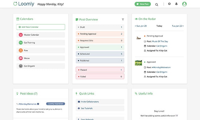Click Assigned To: Kitty Cat under Music Of The Day
The image size is (200, 120).
[x=157, y=51]
